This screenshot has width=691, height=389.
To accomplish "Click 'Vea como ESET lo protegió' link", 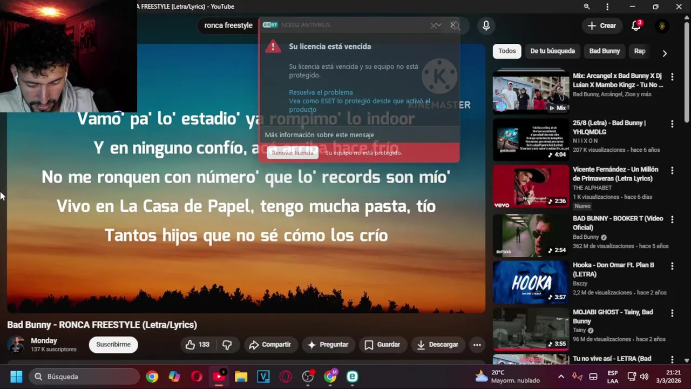I will (360, 105).
